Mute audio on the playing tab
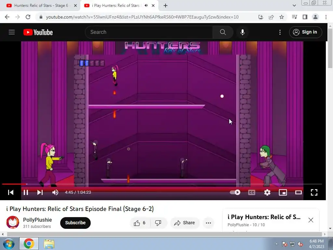Viewport: 333px width, 250px height. (146, 6)
